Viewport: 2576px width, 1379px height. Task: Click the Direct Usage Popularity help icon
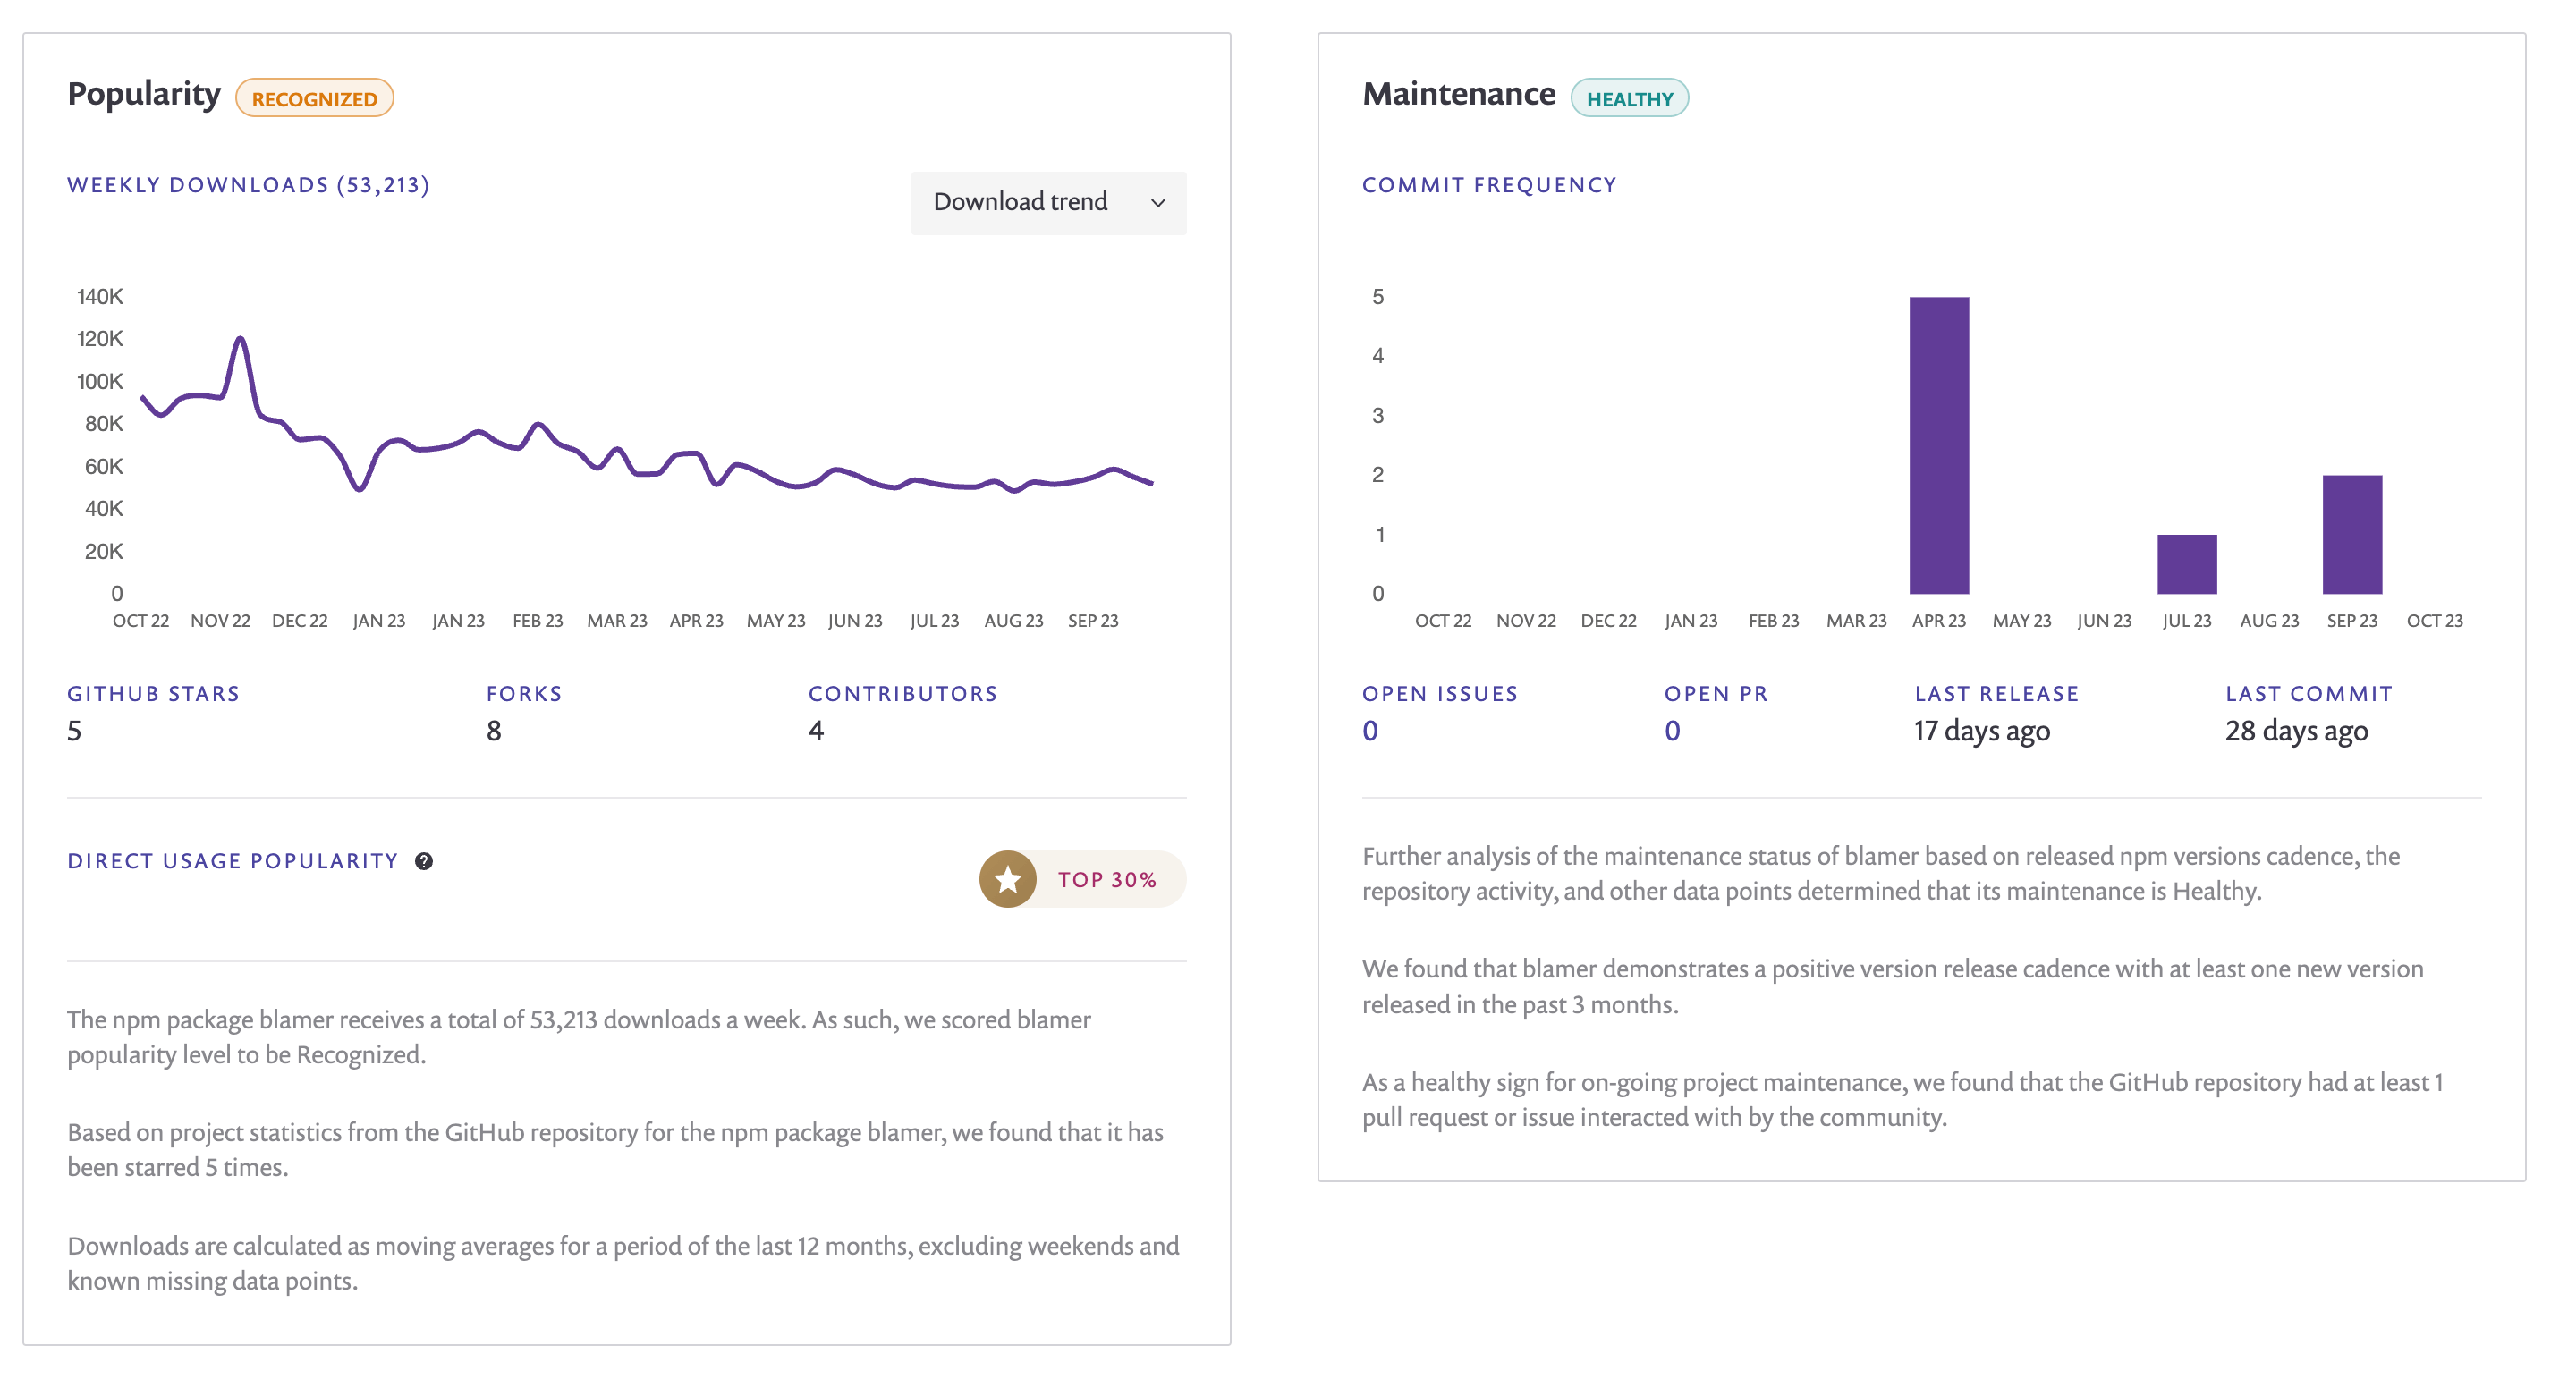coord(424,861)
